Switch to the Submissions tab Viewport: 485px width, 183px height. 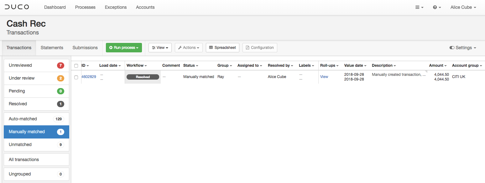tap(85, 48)
